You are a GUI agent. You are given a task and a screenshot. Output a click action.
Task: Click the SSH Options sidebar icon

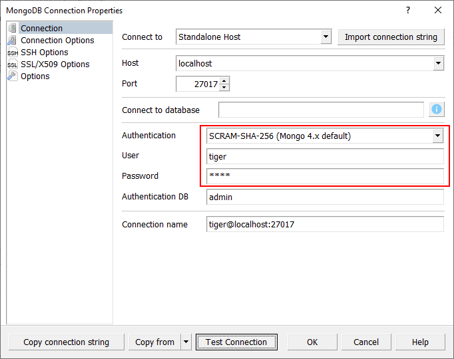pyautogui.click(x=13, y=53)
